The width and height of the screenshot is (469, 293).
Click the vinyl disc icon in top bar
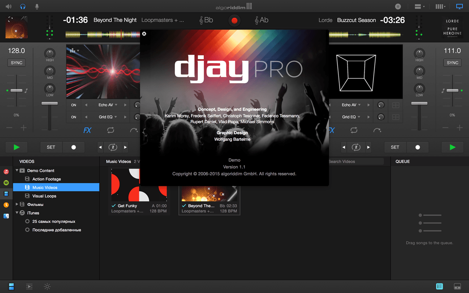click(398, 6)
